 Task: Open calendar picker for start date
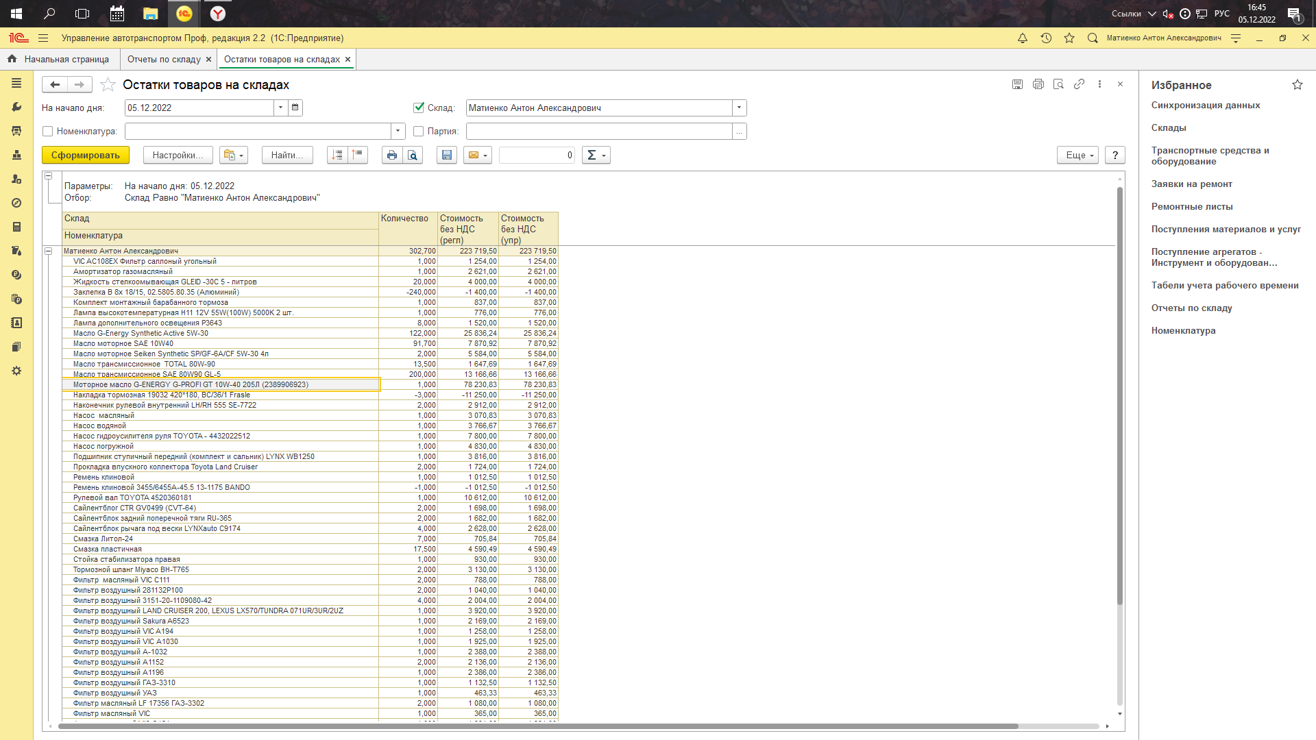(295, 108)
